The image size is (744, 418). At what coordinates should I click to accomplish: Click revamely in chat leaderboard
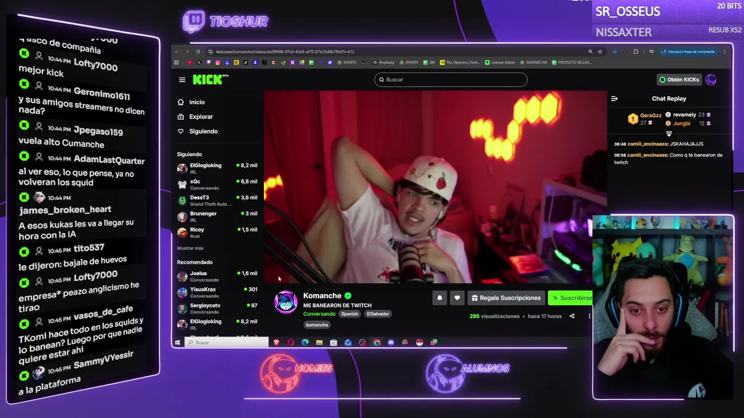[684, 115]
